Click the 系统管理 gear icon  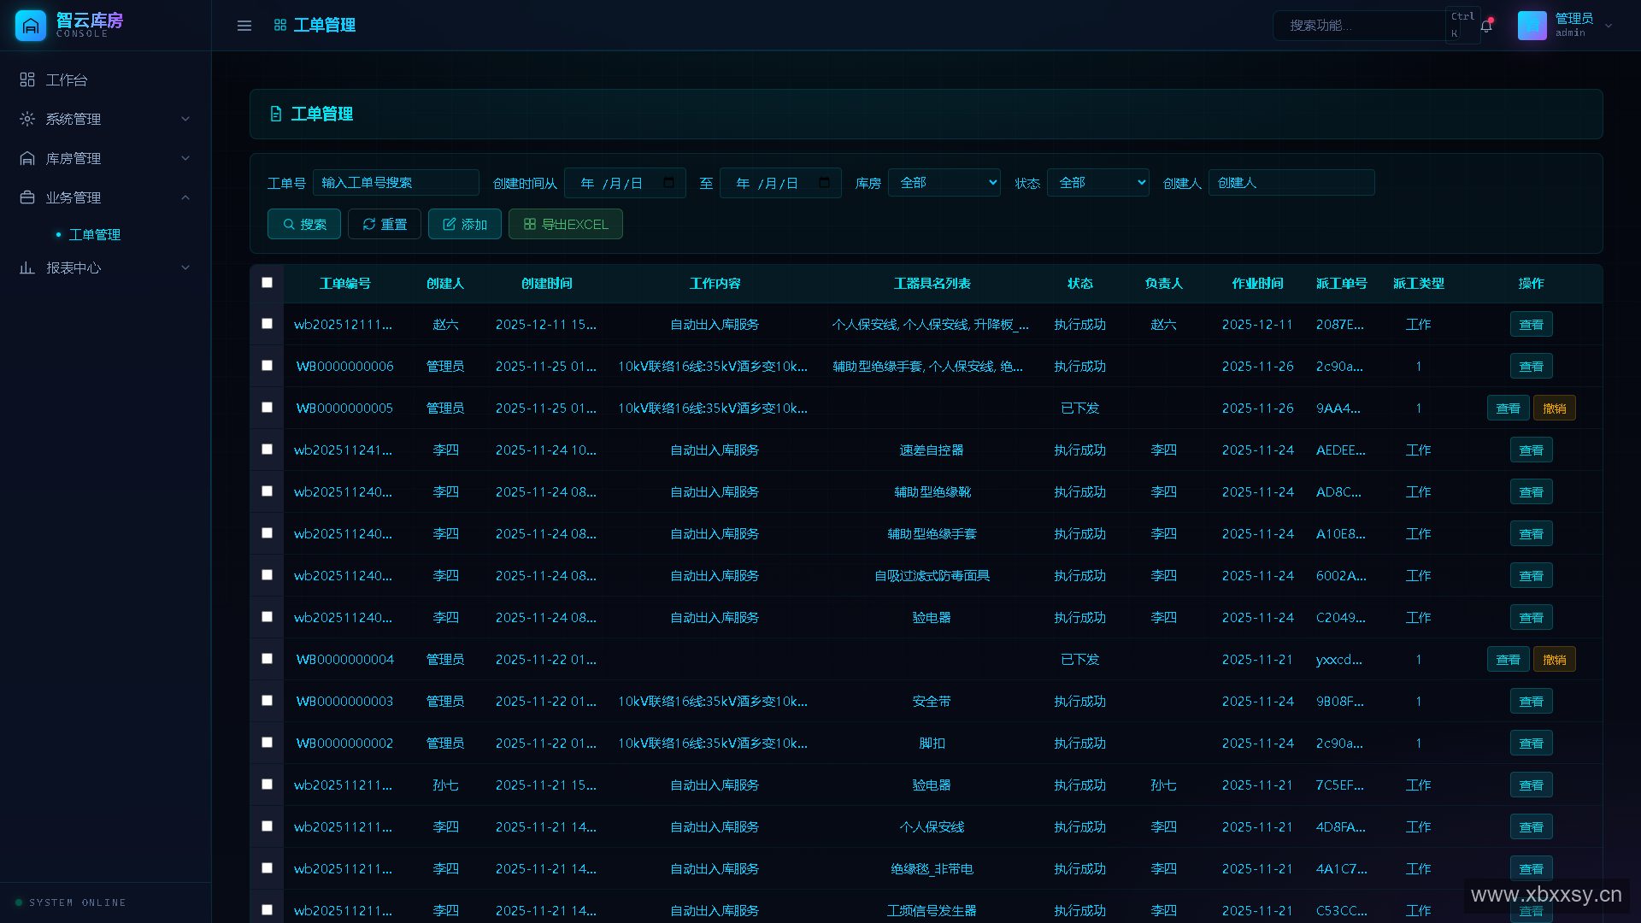coord(27,119)
